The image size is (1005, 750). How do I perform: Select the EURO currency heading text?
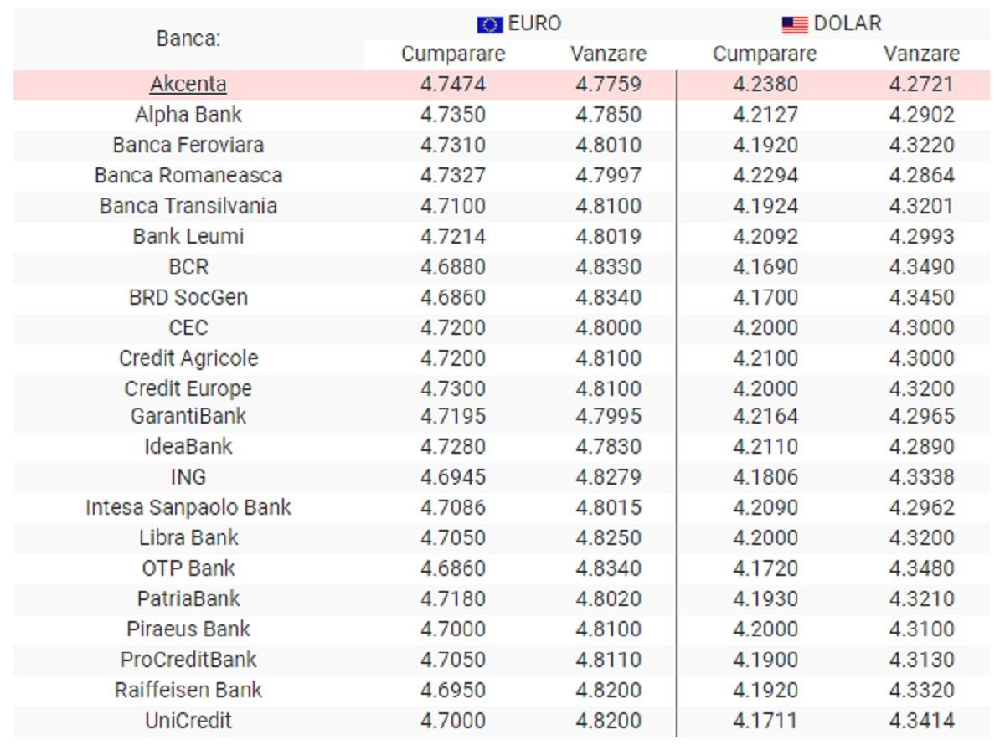(x=534, y=24)
